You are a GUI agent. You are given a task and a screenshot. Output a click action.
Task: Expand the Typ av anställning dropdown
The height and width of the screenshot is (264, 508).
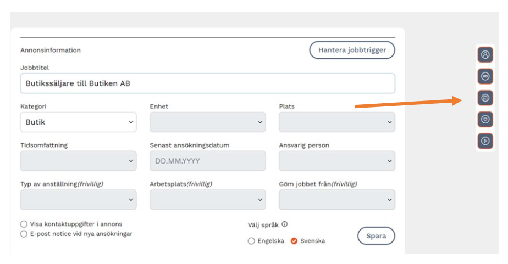(x=78, y=200)
